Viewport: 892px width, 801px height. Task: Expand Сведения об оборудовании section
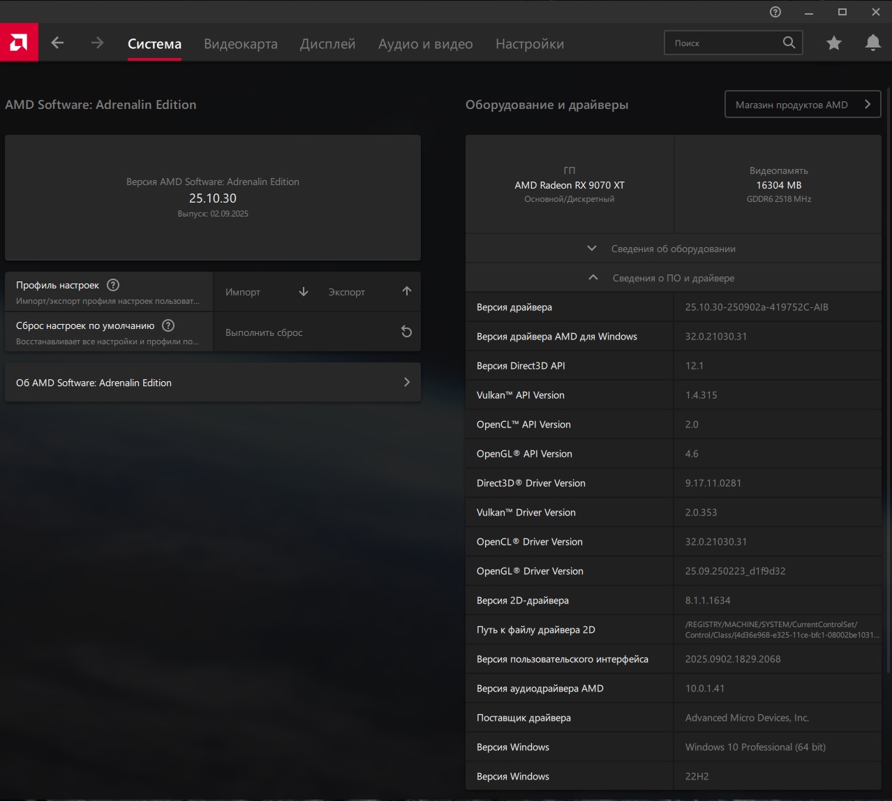point(674,249)
